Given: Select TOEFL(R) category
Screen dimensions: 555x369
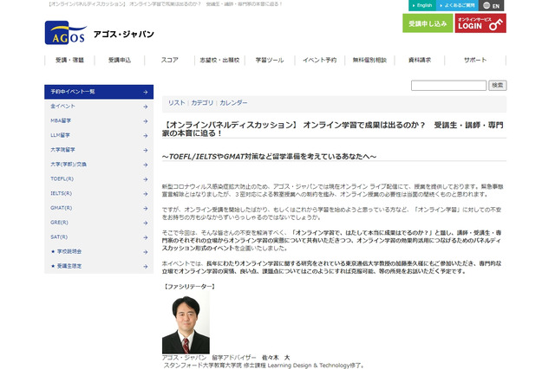Looking at the screenshot, I should tap(99, 178).
